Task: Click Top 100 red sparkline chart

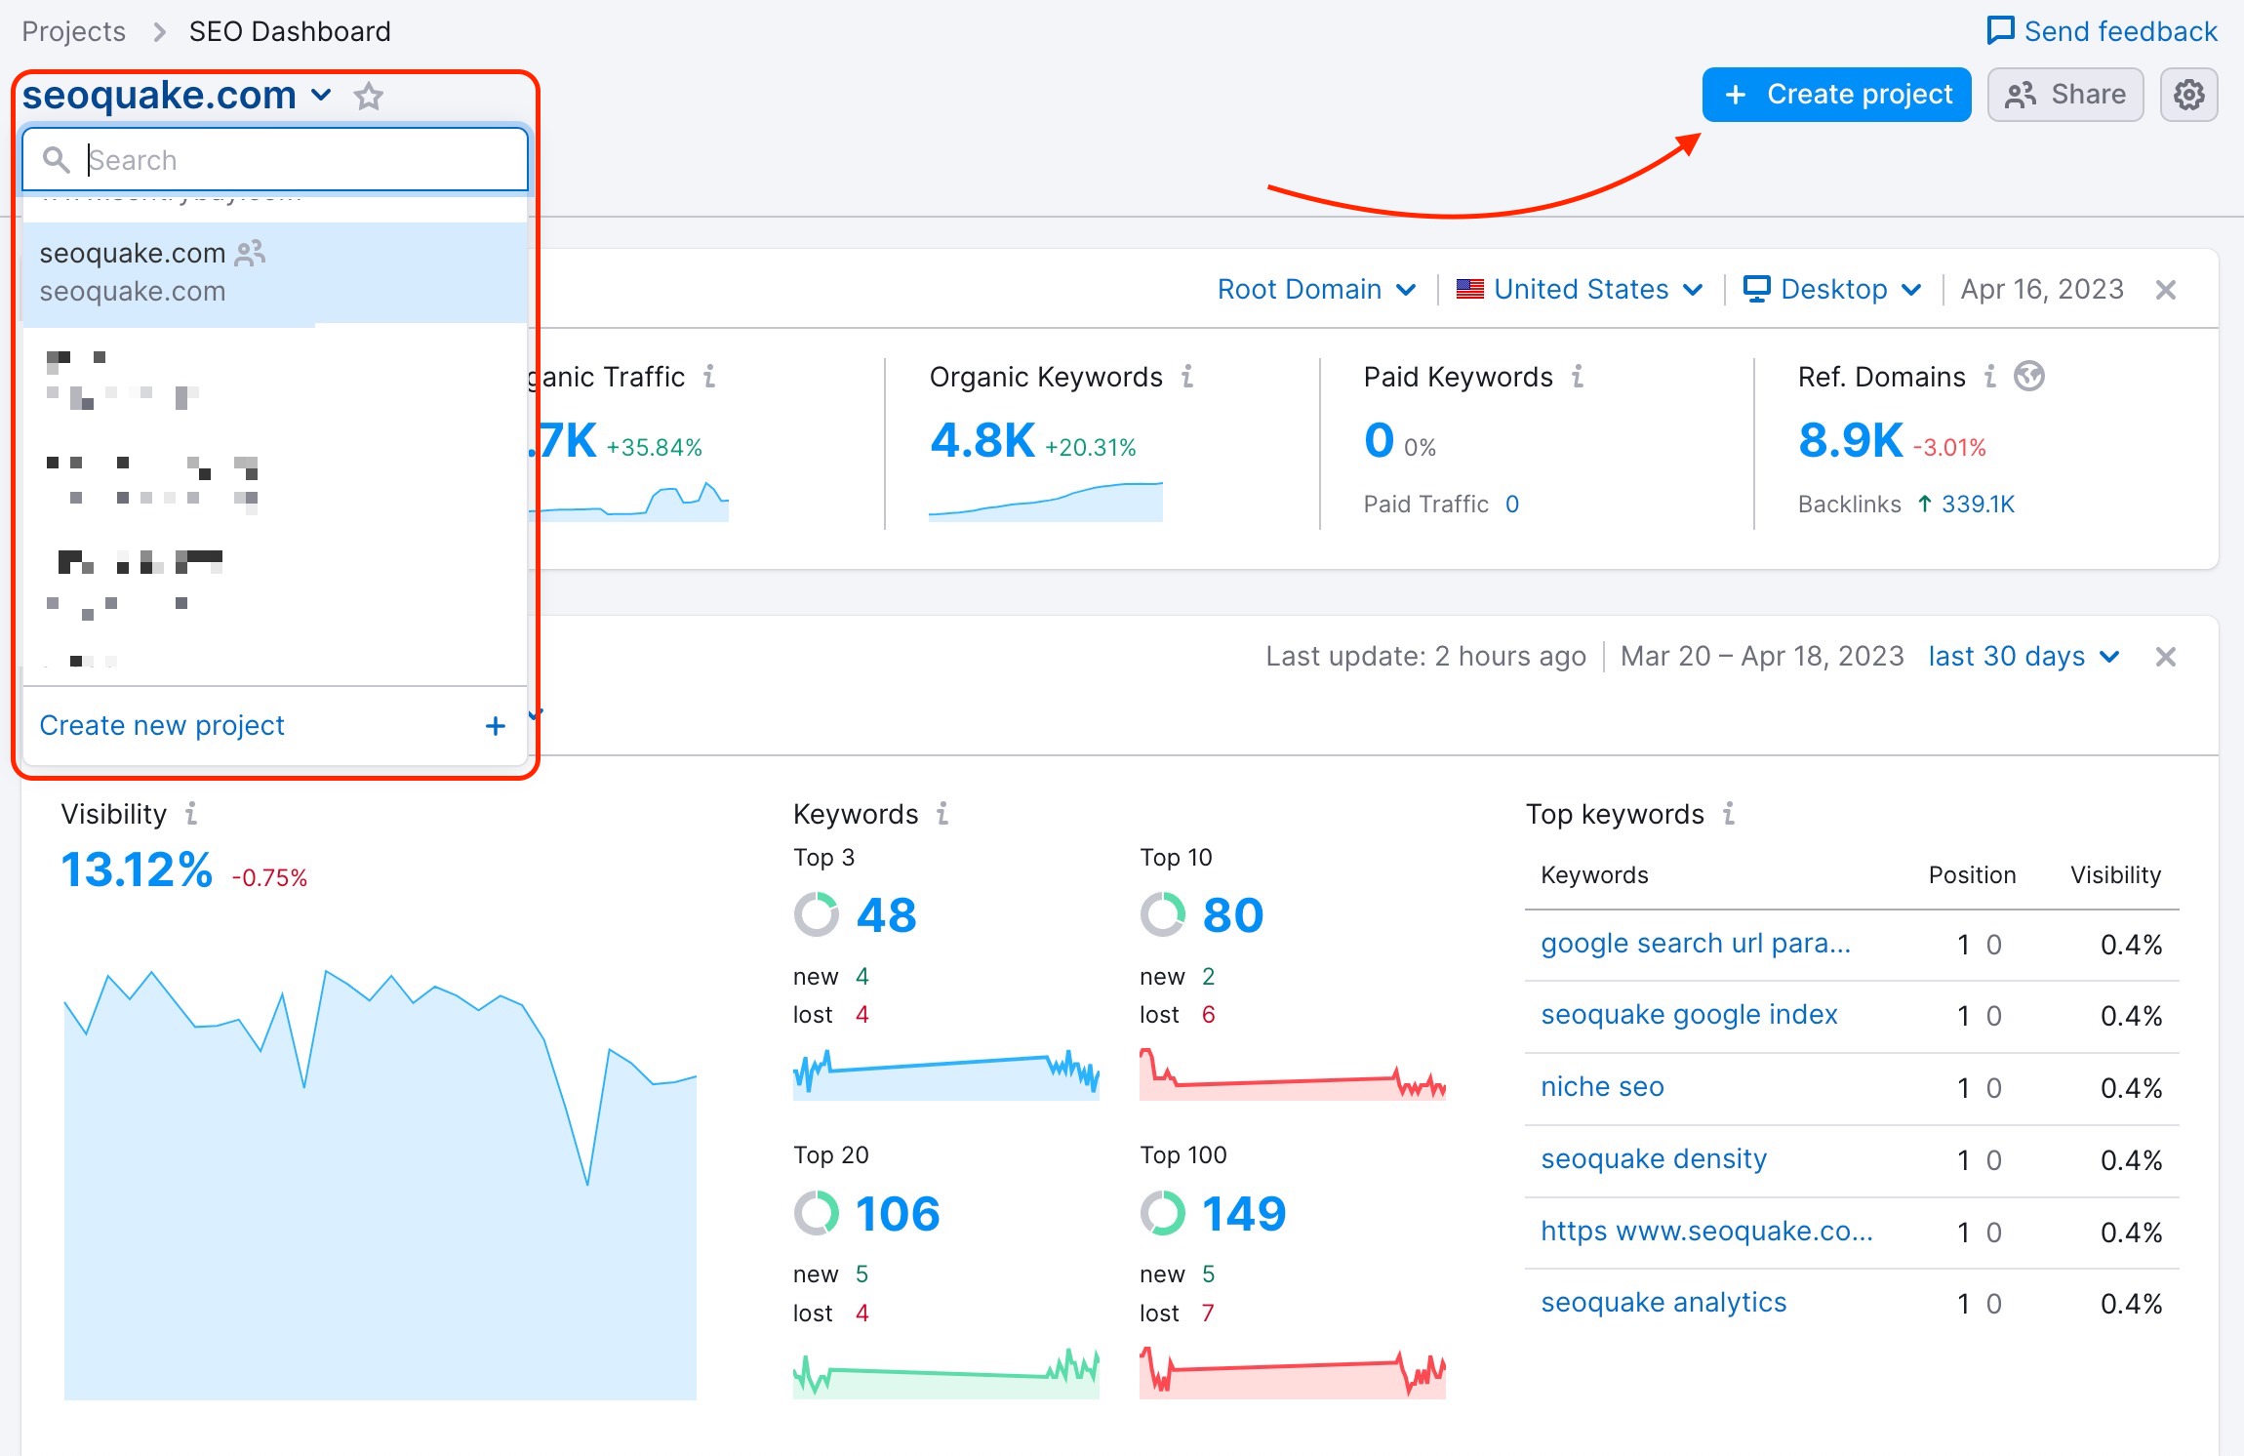Action: 1292,1372
